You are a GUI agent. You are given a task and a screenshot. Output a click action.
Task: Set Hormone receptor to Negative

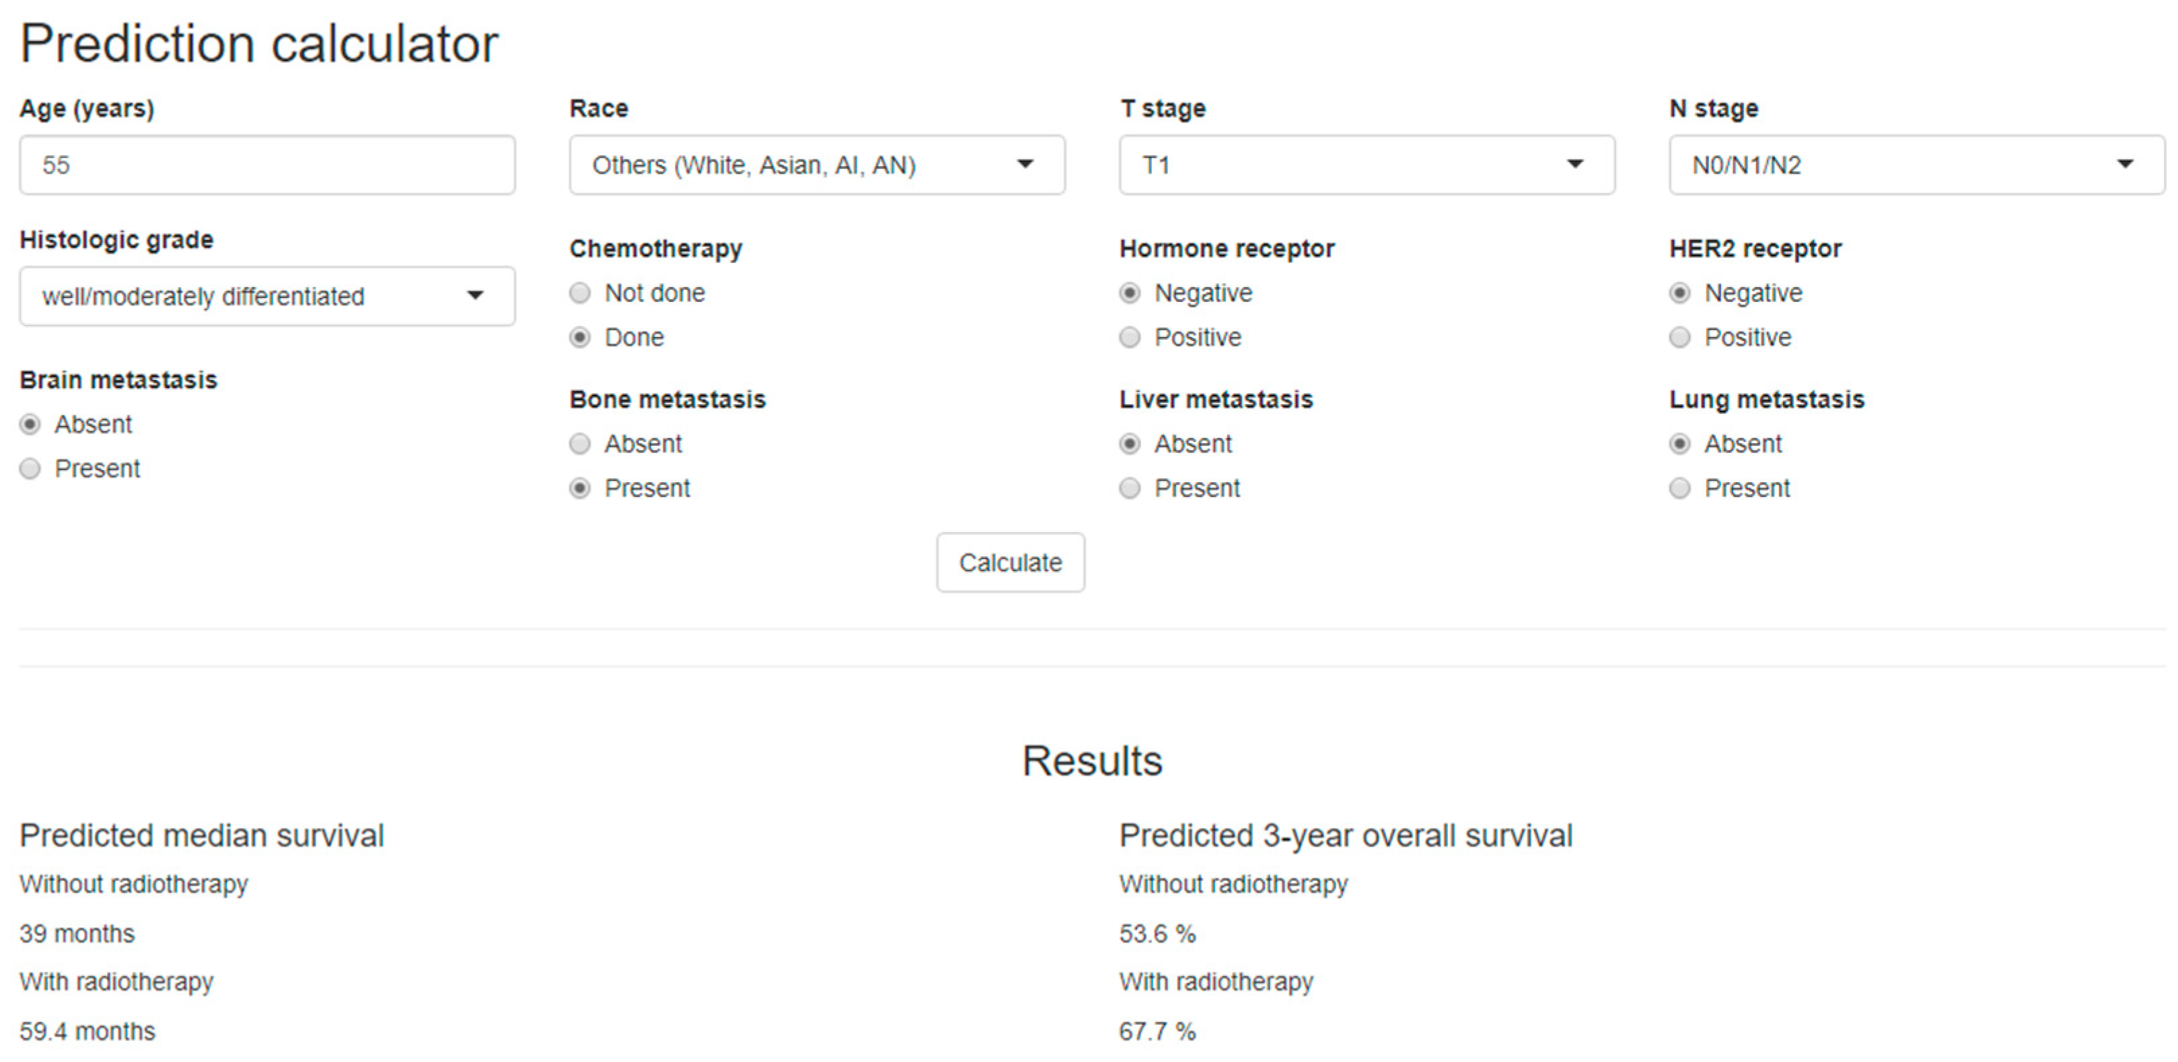point(1130,293)
